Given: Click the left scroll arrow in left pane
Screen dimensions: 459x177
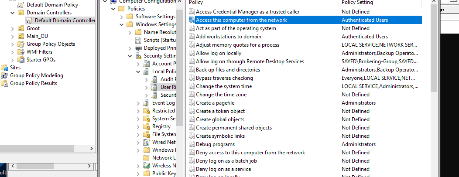Looking at the screenshot, I should coord(12,166).
